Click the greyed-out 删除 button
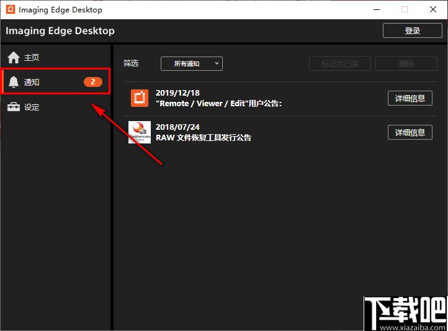448x331 pixels. pyautogui.click(x=406, y=63)
